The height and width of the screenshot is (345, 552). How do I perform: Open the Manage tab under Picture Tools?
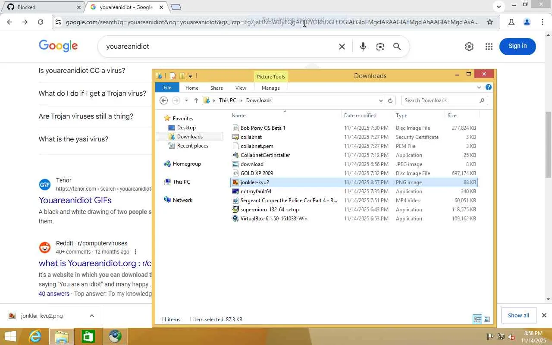coord(271,88)
